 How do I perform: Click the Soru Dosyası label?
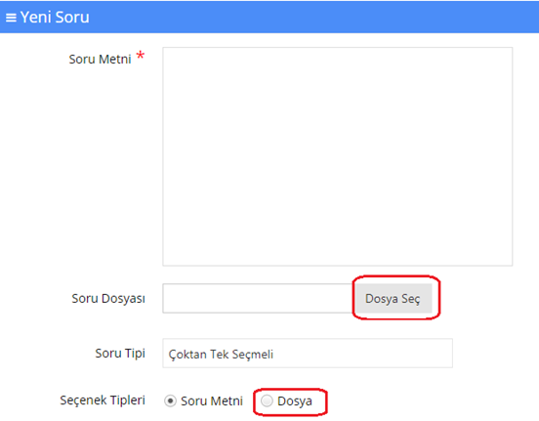pyautogui.click(x=108, y=298)
